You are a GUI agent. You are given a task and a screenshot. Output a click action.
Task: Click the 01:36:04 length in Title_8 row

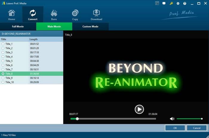click(34, 74)
